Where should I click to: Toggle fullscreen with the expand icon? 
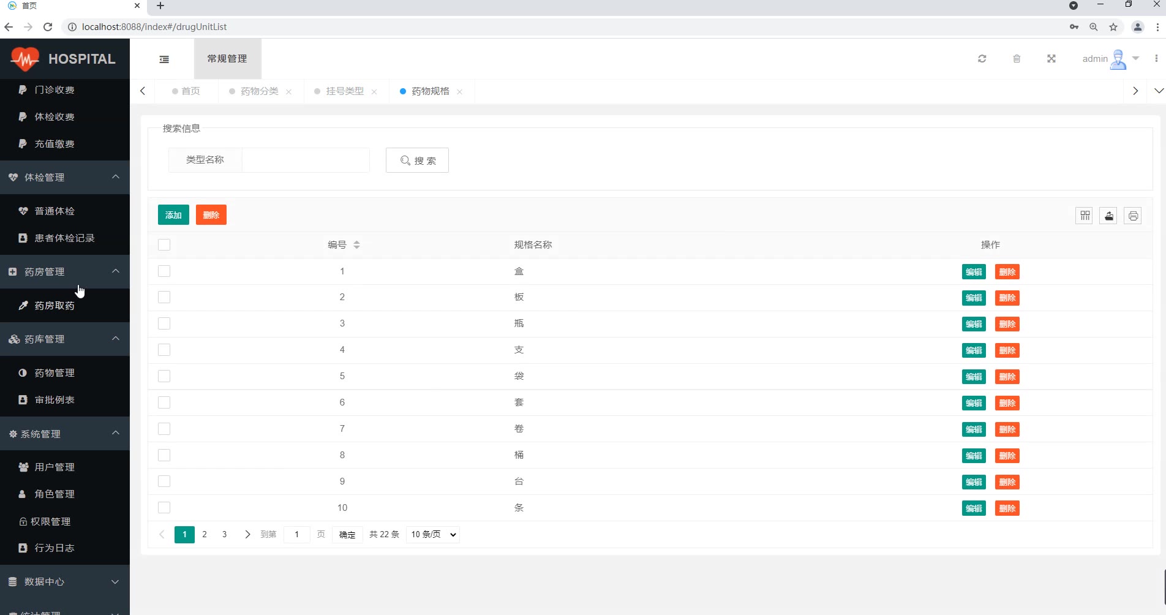[x=1051, y=59]
